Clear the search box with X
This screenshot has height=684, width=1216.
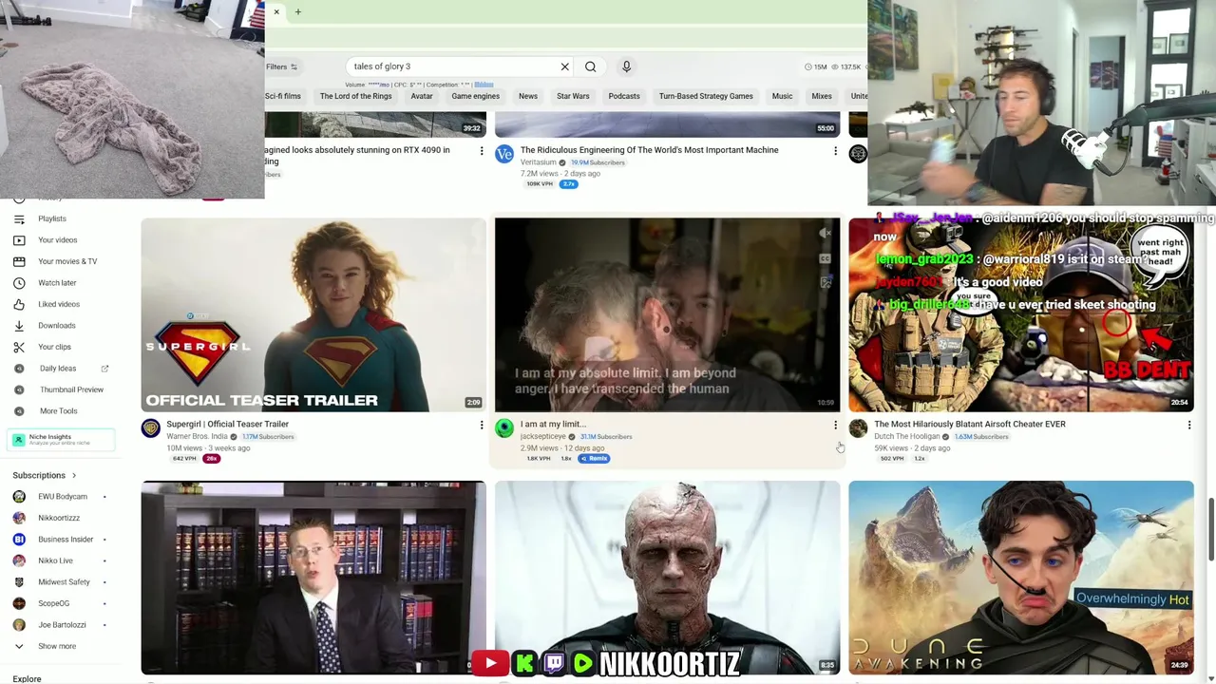pyautogui.click(x=564, y=66)
